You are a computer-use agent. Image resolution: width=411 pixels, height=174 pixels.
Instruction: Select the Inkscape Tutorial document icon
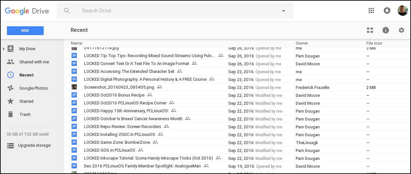click(74, 158)
